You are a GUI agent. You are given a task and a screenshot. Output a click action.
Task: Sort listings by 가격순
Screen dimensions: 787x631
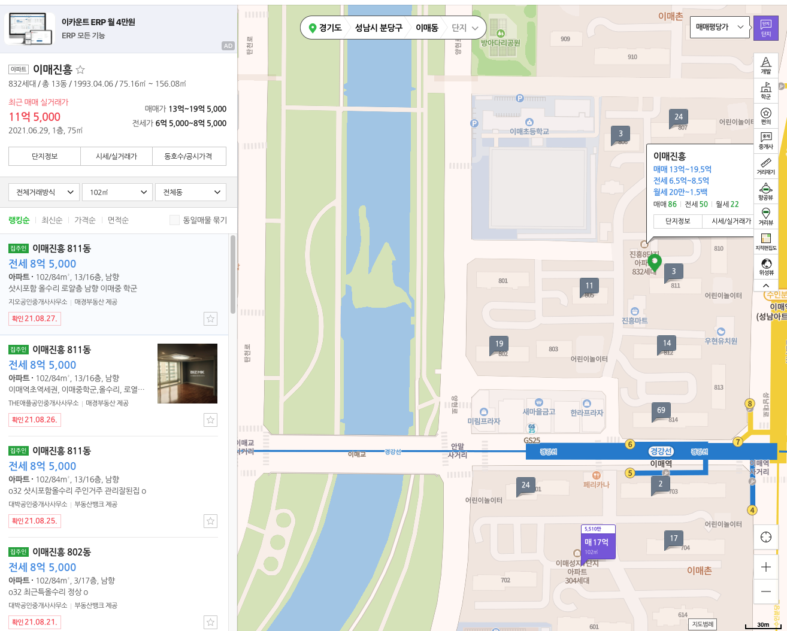85,220
